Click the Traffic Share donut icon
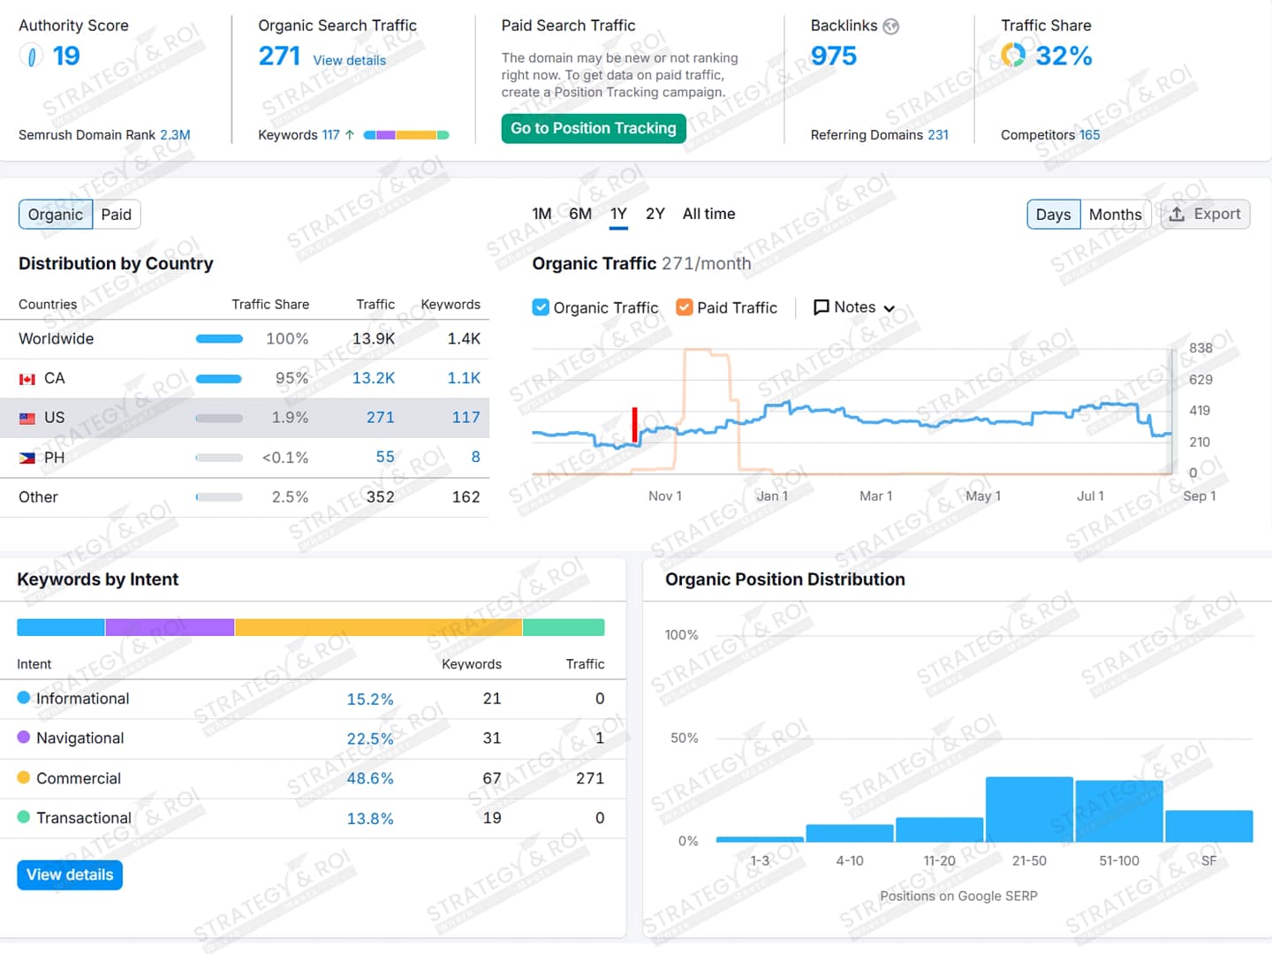Viewport: 1272px width, 954px height. coord(1013,56)
